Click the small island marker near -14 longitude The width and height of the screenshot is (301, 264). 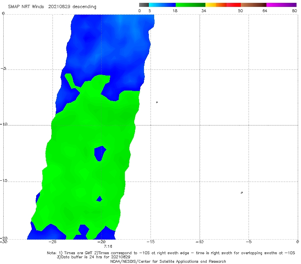[x=157, y=102]
